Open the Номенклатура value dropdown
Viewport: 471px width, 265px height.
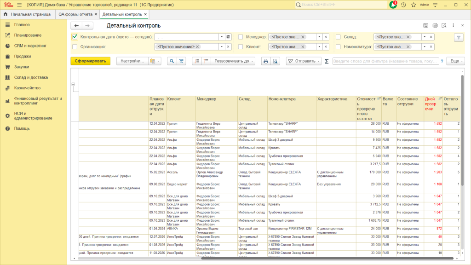tap(425, 46)
